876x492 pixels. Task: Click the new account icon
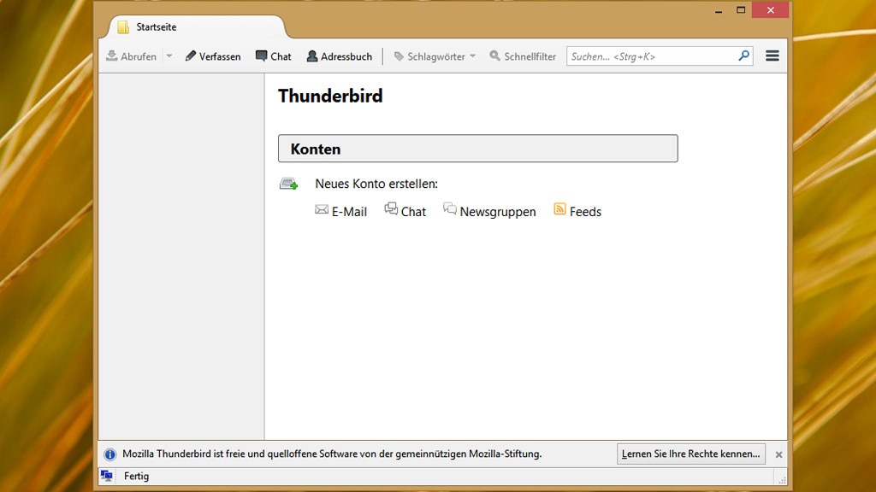[x=289, y=184]
